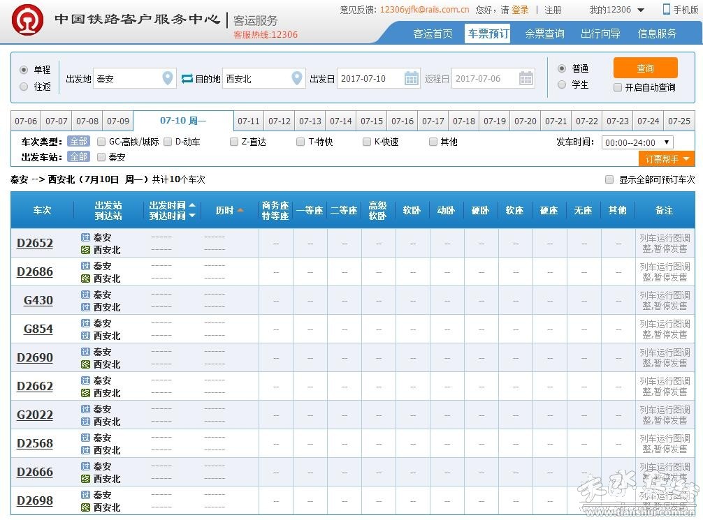This screenshot has width=703, height=520.
Task: Open train G430 details link
Action: pyautogui.click(x=38, y=300)
